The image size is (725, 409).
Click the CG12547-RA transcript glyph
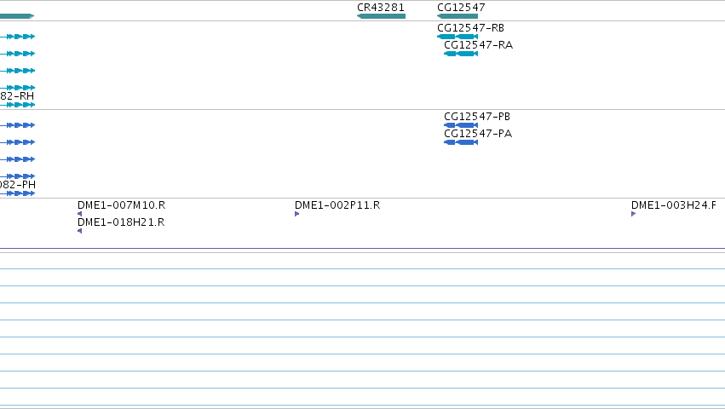click(x=461, y=54)
